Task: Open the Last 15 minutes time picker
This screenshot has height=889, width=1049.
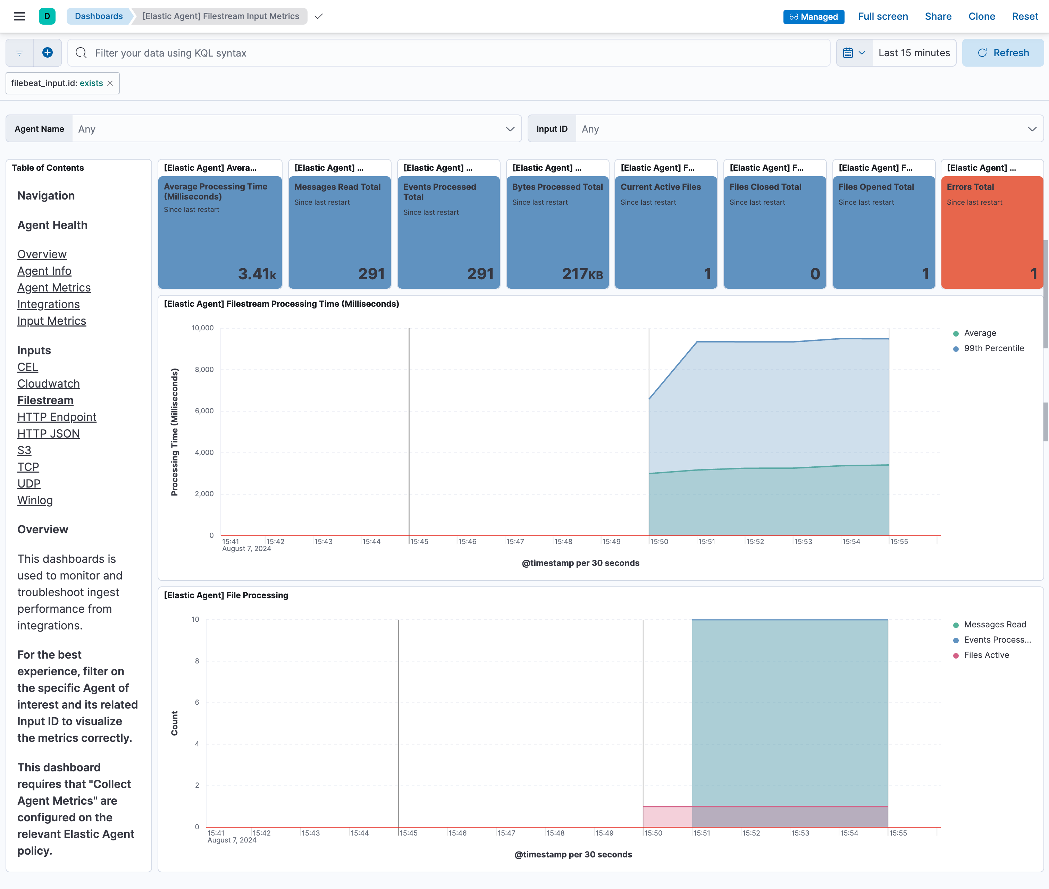Action: pyautogui.click(x=913, y=53)
